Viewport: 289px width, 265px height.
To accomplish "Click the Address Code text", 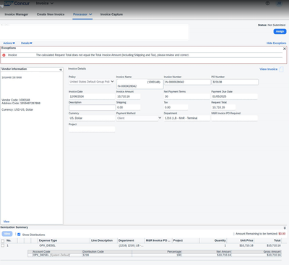I will 21,104.
